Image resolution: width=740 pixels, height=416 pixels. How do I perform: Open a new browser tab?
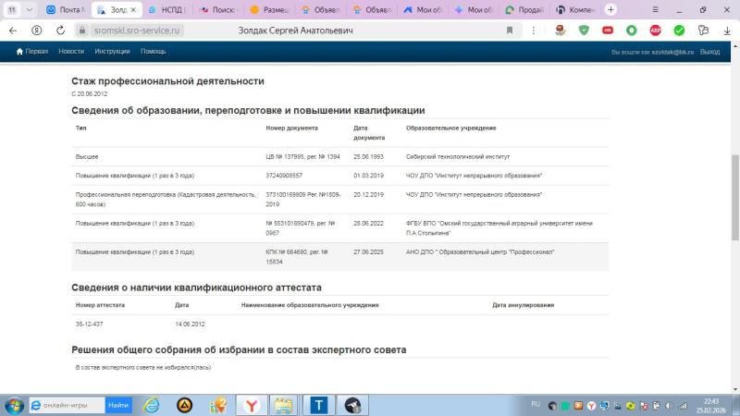pos(610,9)
